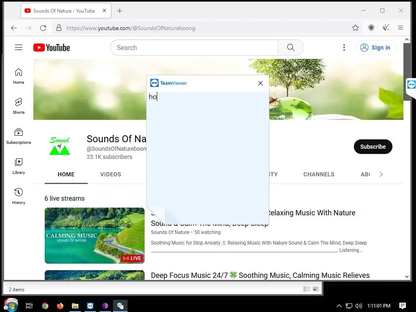
Task: Click the 23.1K subscribers text
Action: tap(109, 157)
